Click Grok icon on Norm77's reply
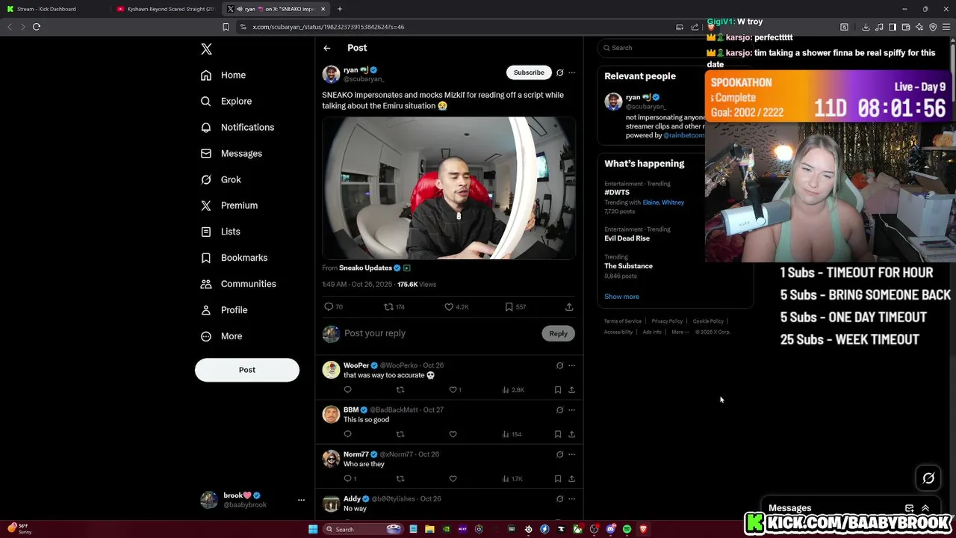Viewport: 956px width, 538px height. 559,454
